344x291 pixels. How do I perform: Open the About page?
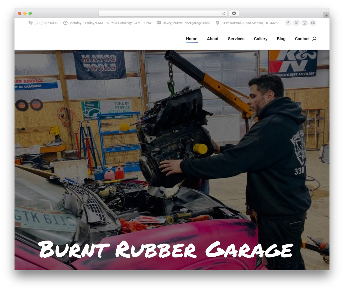coord(213,39)
